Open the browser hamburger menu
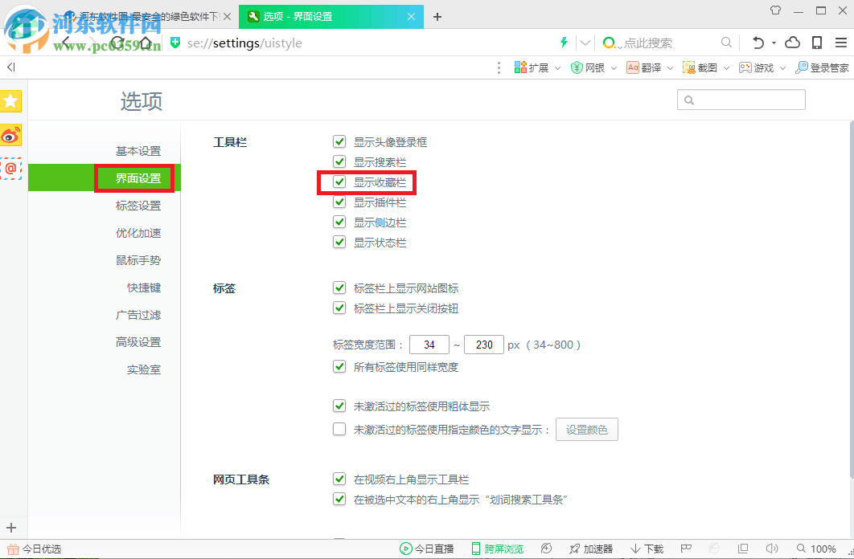Viewport: 854px width, 559px height. click(x=840, y=43)
